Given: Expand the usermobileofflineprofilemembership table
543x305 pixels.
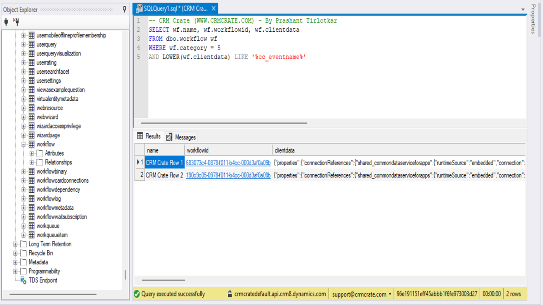Looking at the screenshot, I should [x=24, y=36].
